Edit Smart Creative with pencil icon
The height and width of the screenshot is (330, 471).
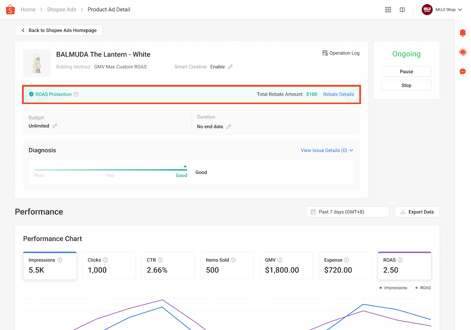pyautogui.click(x=230, y=67)
